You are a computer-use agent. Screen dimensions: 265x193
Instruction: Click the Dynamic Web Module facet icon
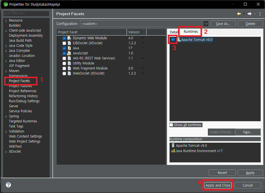(69, 38)
